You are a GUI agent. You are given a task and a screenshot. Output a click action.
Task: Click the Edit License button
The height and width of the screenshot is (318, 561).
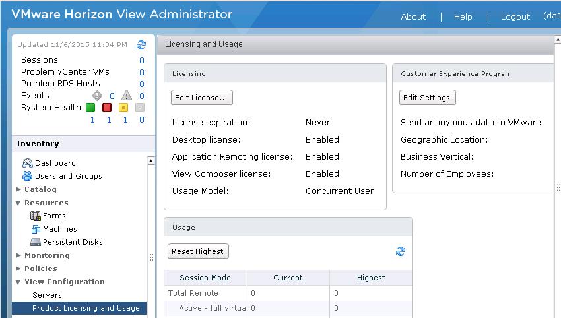[x=201, y=98]
